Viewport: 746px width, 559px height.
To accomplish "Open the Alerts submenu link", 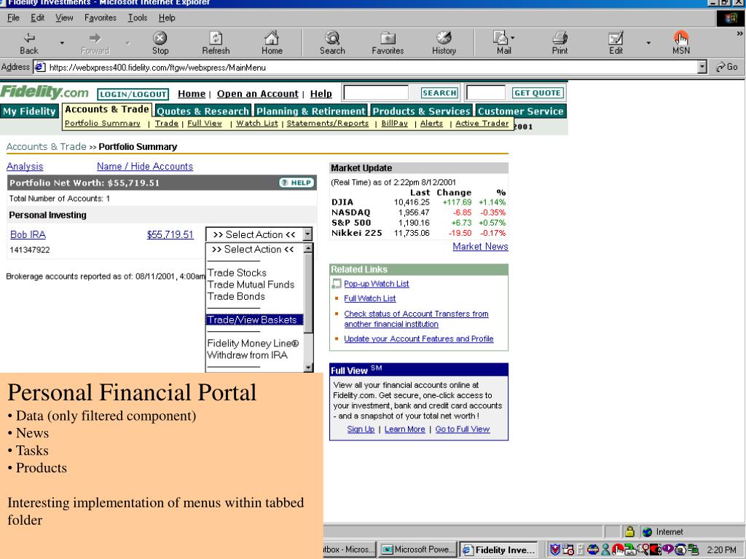I will [x=431, y=123].
